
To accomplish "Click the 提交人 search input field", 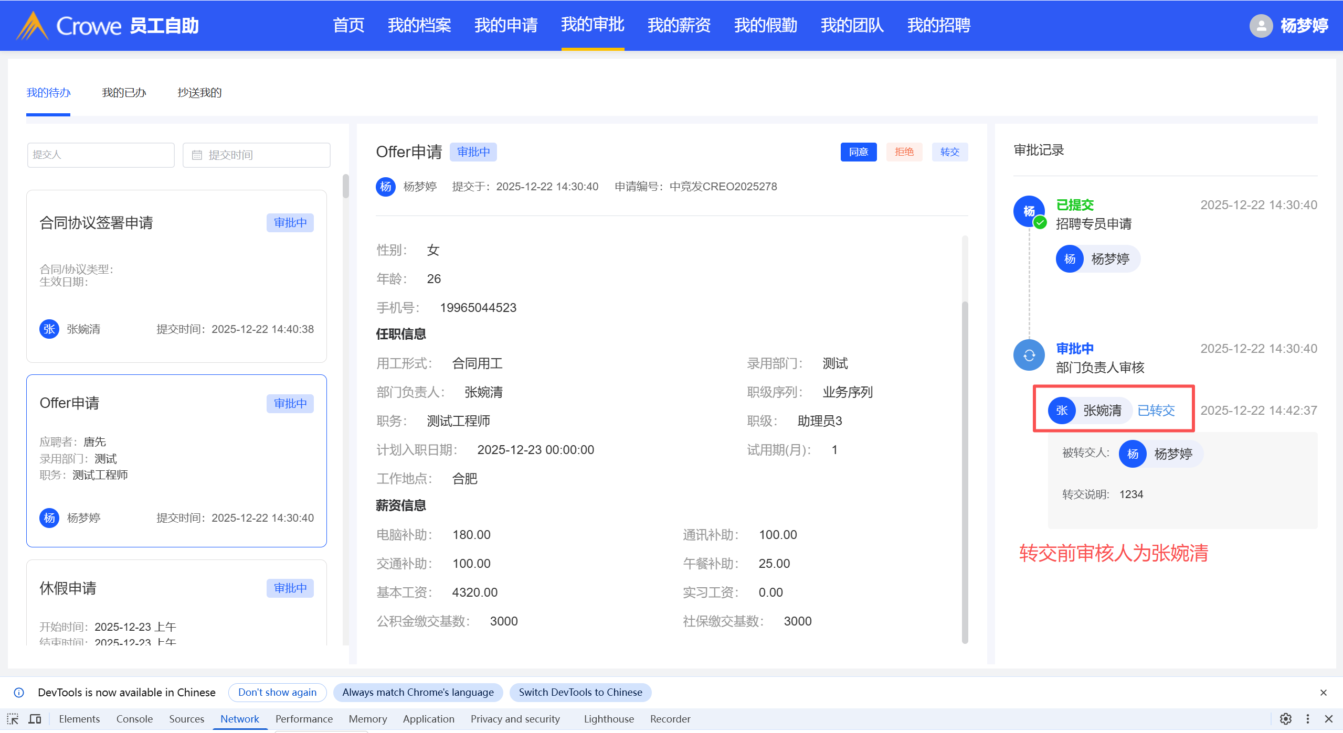I will click(x=101, y=155).
